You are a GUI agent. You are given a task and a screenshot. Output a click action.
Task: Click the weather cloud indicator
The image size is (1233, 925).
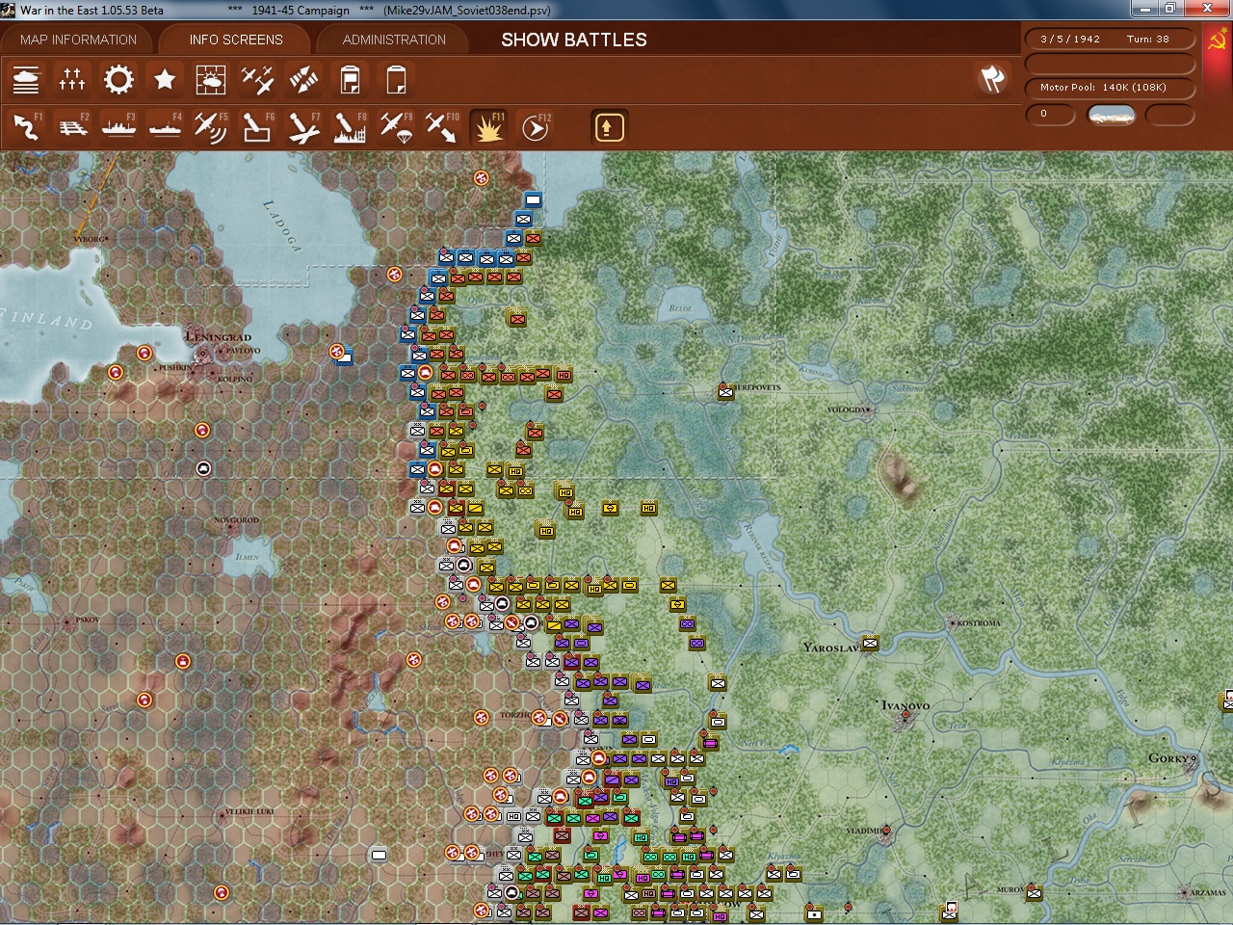pyautogui.click(x=1111, y=115)
